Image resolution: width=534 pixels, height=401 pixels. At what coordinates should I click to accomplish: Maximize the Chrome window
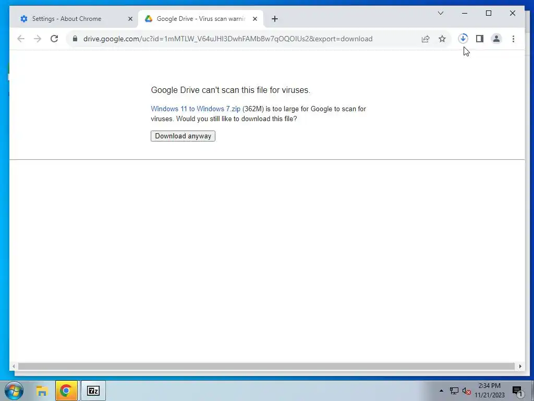click(488, 13)
